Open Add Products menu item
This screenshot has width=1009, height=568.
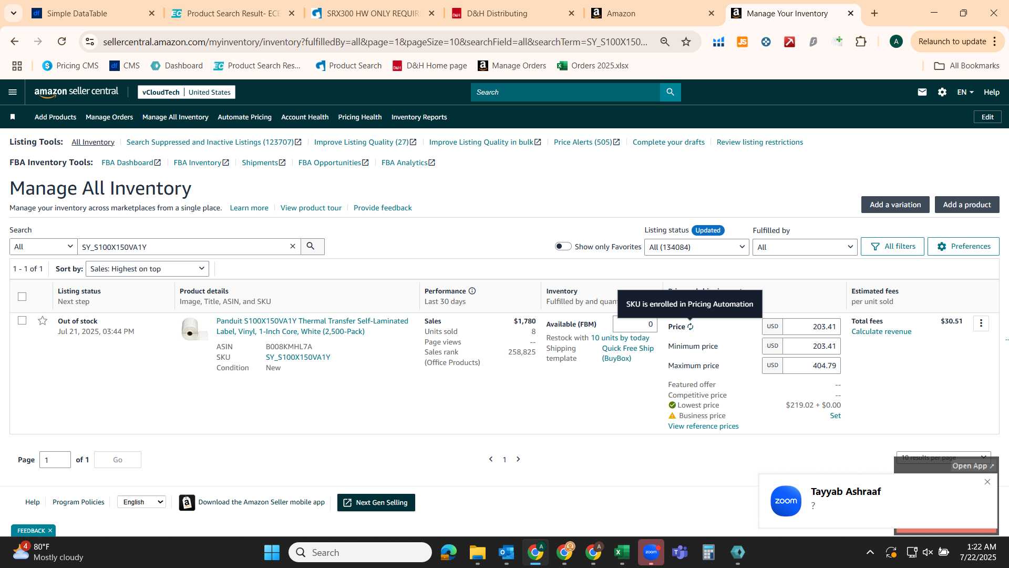point(55,117)
